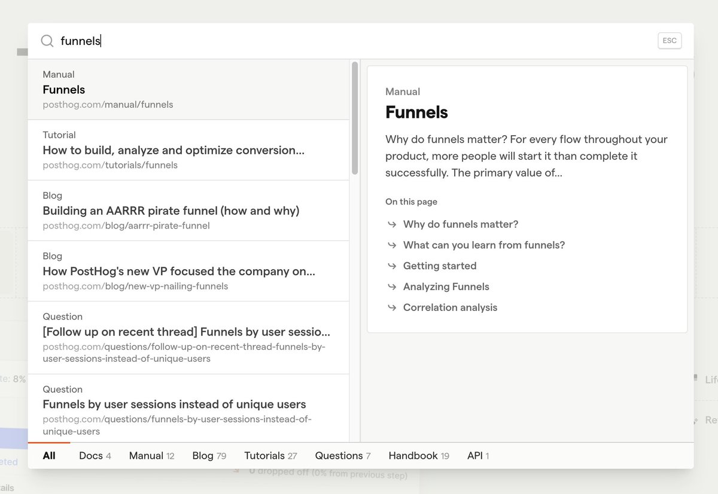Open the Manual Funnels search result
This screenshot has width=718, height=494.
pyautogui.click(x=188, y=90)
